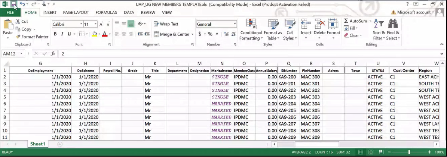Image resolution: width=447 pixels, height=157 pixels.
Task: Click the Redo arrow icon
Action: [34, 4]
